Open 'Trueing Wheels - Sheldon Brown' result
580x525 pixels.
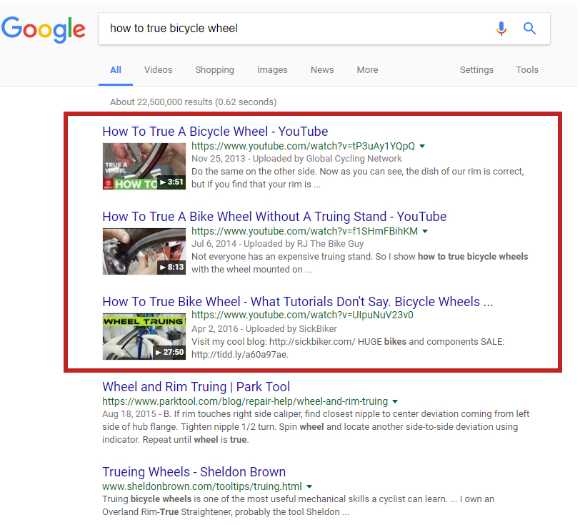pos(194,472)
